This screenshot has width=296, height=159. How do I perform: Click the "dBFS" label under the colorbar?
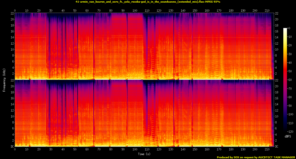click(288, 136)
